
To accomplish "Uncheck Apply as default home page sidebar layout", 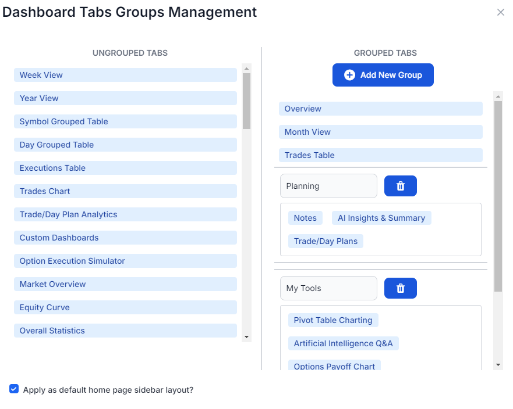I will tap(14, 389).
